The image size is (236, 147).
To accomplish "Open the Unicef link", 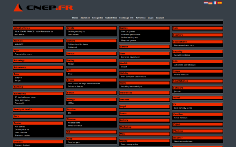I will 124,67.
